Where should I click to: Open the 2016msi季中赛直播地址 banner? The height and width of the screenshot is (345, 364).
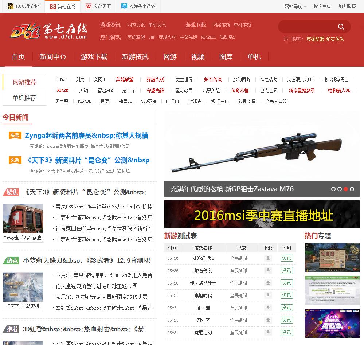pos(262,214)
